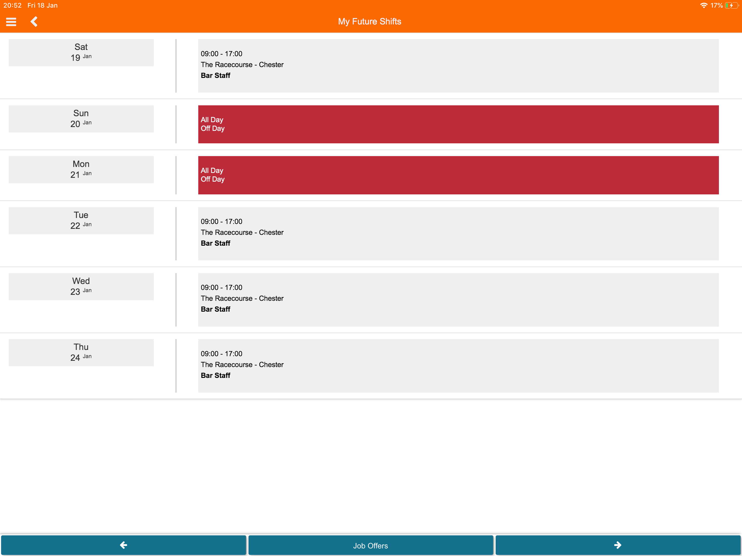Tap the back chevron in header
742x556 pixels.
click(x=34, y=21)
